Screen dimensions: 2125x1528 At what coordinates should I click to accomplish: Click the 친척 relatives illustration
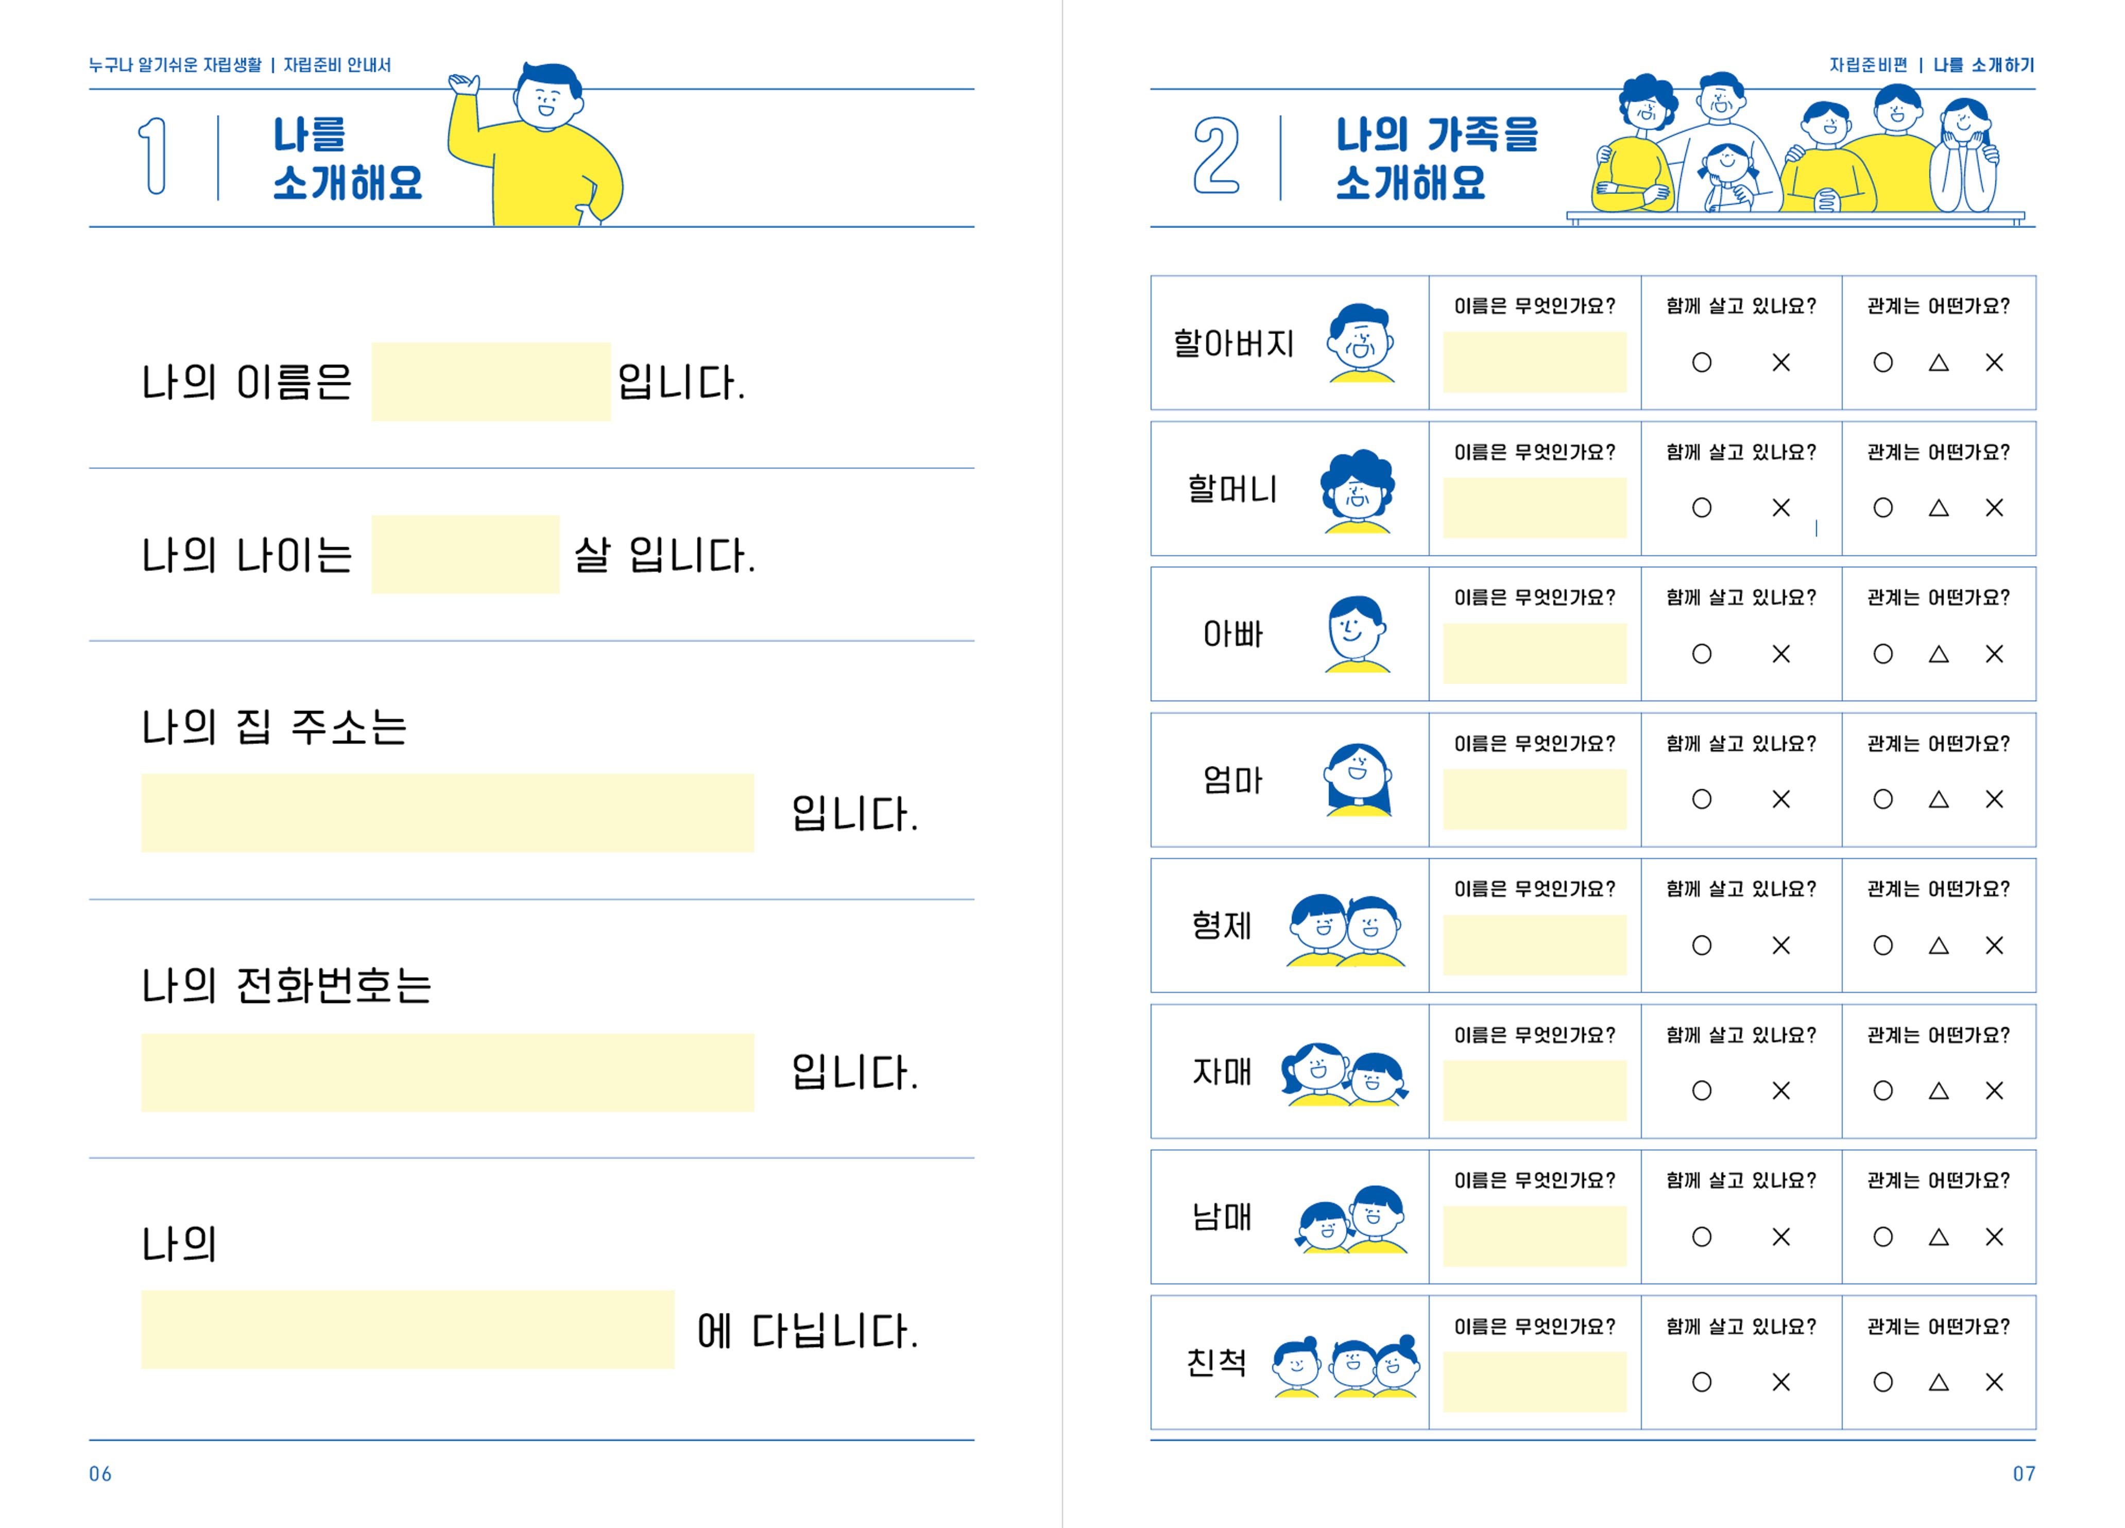(x=1345, y=1367)
